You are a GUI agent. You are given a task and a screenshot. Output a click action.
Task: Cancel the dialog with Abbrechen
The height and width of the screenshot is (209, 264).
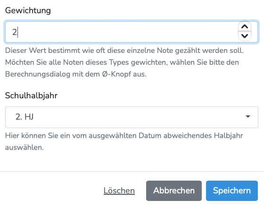(x=174, y=191)
